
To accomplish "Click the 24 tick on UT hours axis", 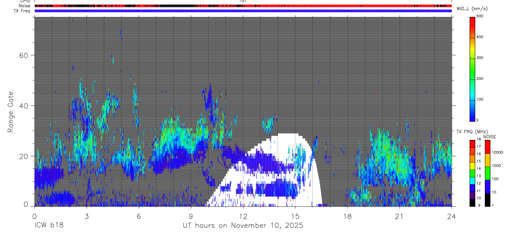I will pos(452,216).
